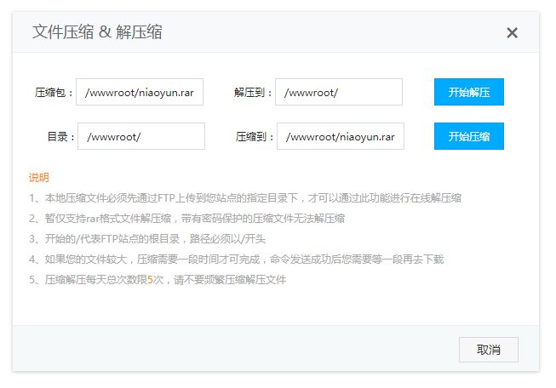Click note 2 about rar format support
Screen dimensions: 556x388
point(186,219)
